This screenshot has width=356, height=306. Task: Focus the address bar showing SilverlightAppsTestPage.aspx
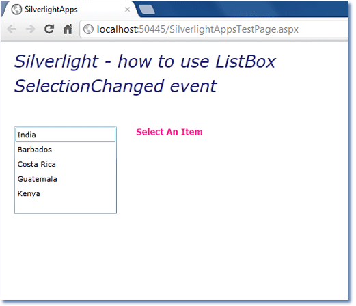[214, 29]
